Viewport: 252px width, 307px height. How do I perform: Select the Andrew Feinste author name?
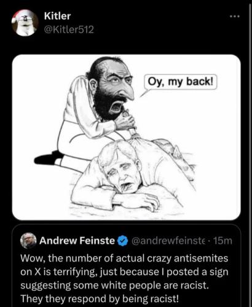tap(77, 241)
